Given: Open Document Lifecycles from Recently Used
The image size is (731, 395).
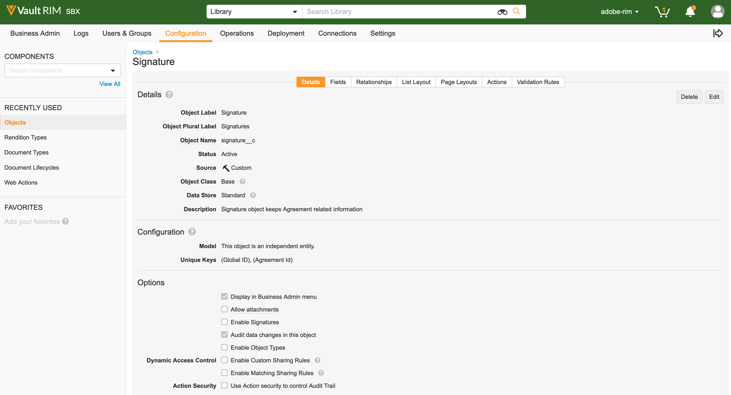Looking at the screenshot, I should 32,168.
